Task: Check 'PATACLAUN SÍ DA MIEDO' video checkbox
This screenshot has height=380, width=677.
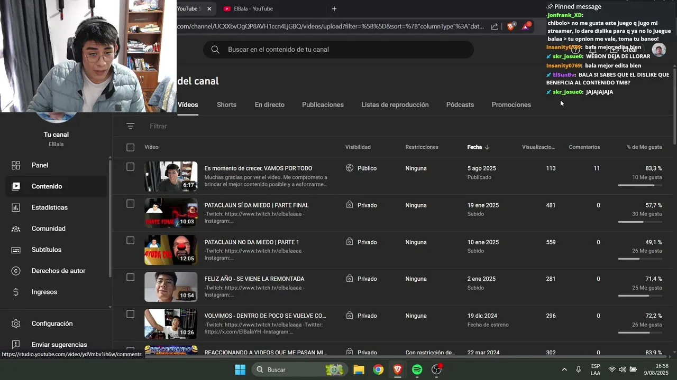Action: 131,204
